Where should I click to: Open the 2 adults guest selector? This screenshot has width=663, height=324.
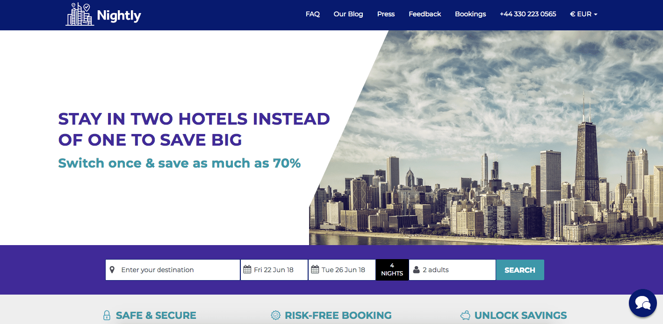pos(452,270)
